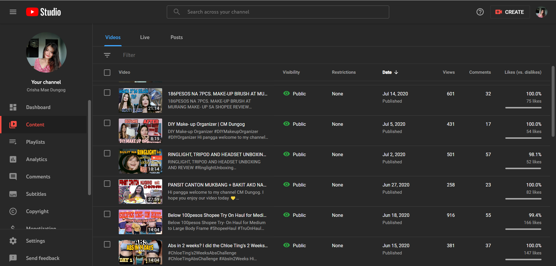Select the Abs in 2 weeks checkbox
The width and height of the screenshot is (556, 266).
click(x=107, y=244)
